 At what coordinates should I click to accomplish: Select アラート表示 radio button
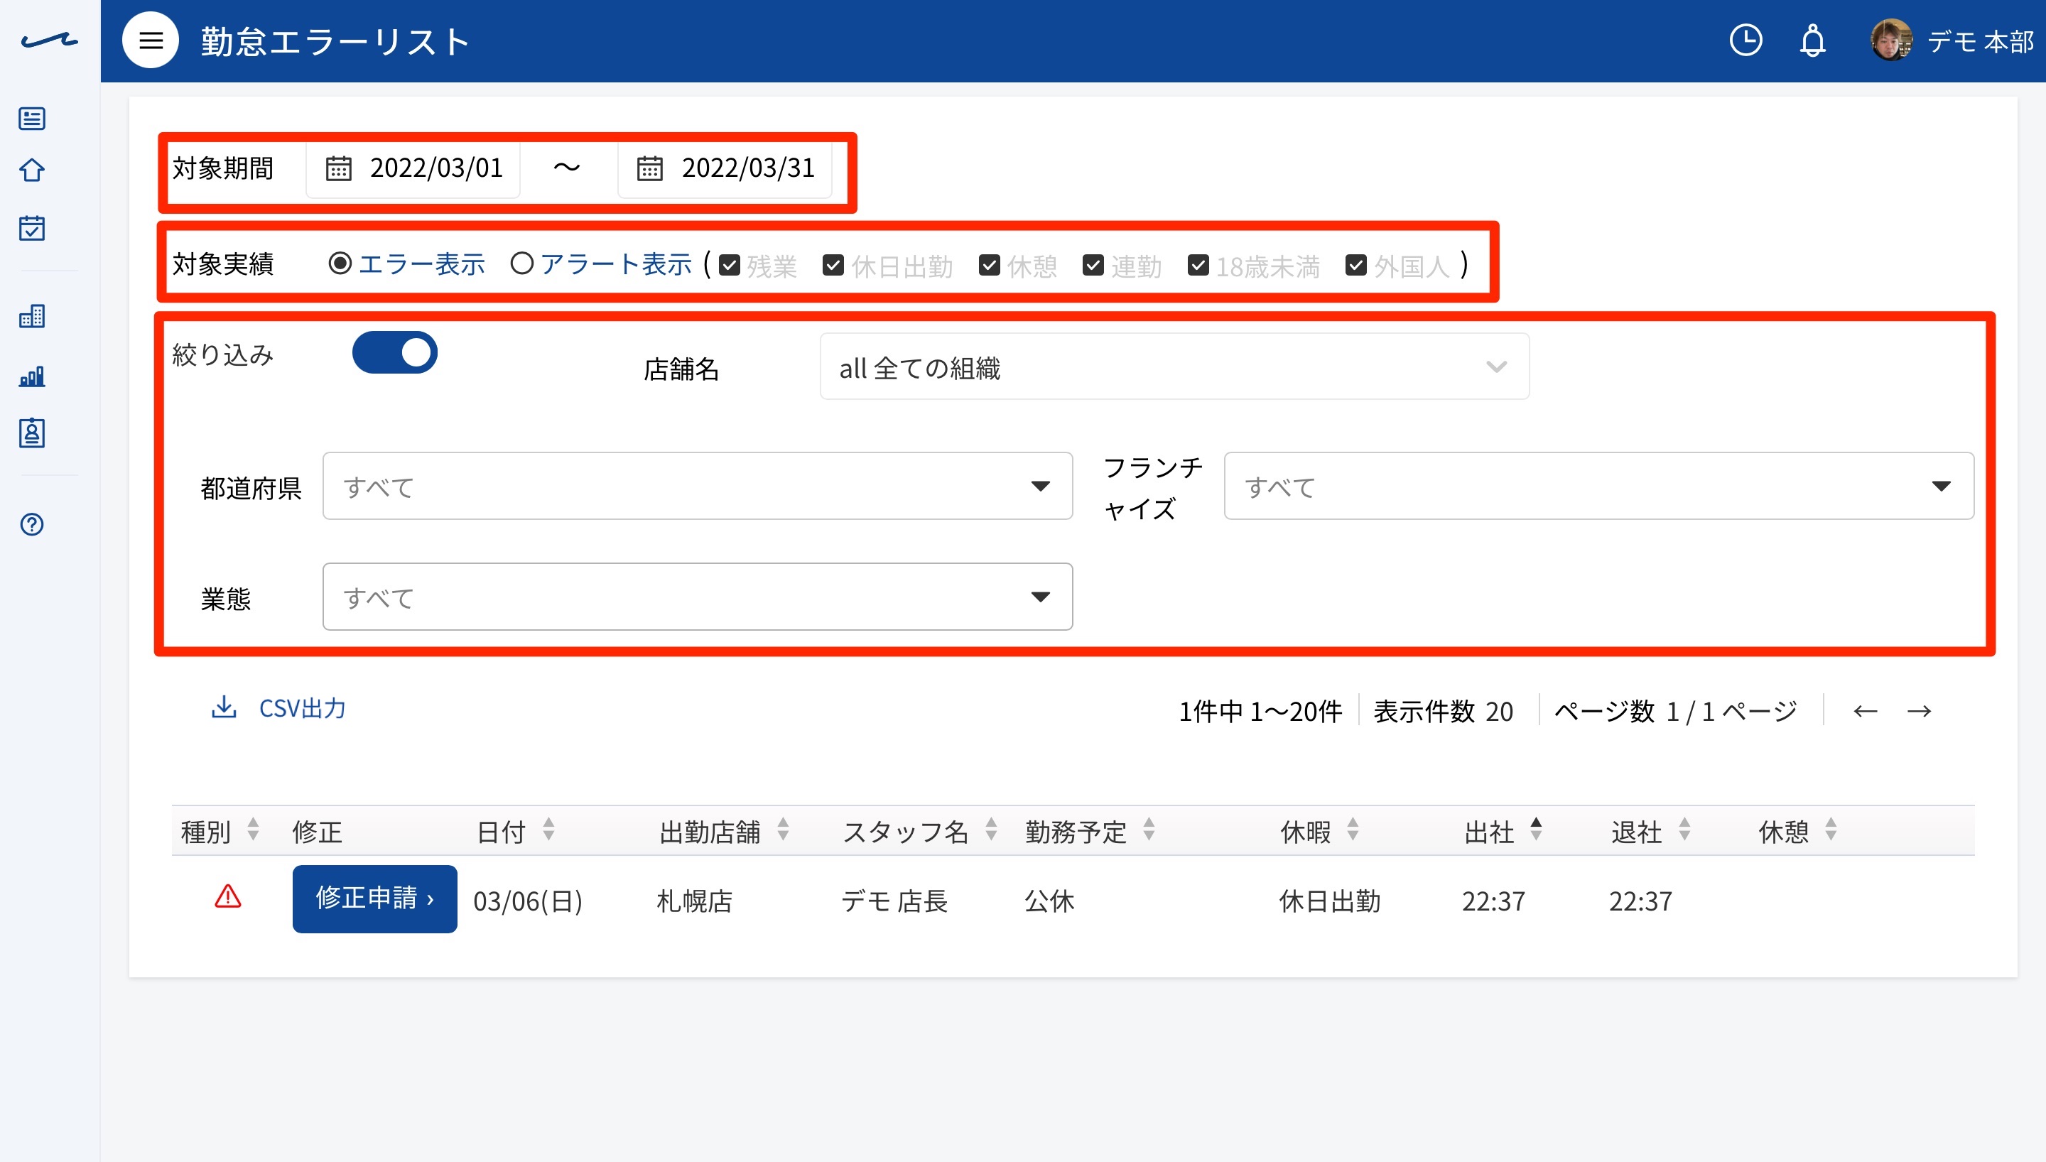point(522,264)
